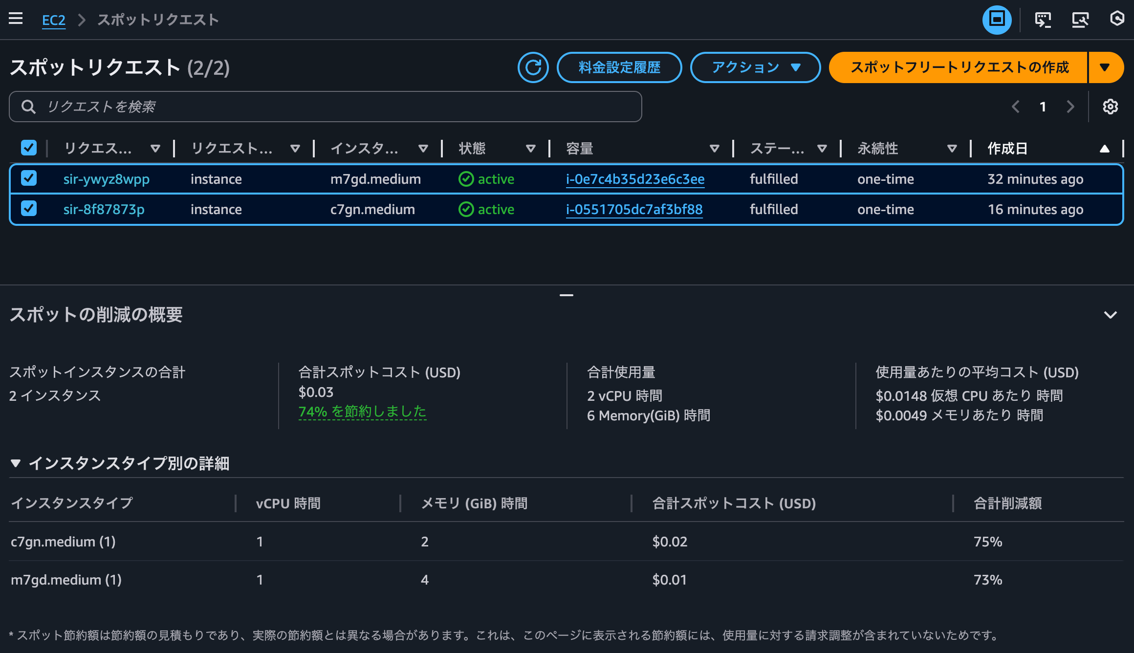Collapse the インスタンスタイプ別の詳細 section
The width and height of the screenshot is (1134, 653).
pos(16,463)
